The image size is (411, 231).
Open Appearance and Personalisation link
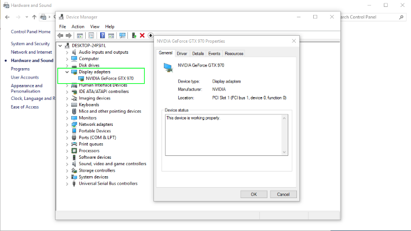(27, 88)
